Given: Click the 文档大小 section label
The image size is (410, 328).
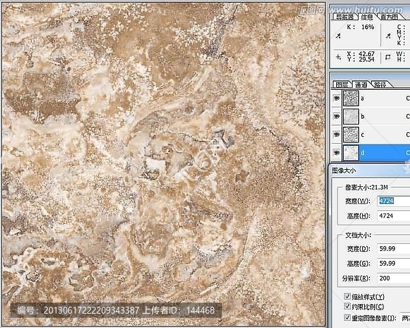Looking at the screenshot, I should (x=357, y=235).
